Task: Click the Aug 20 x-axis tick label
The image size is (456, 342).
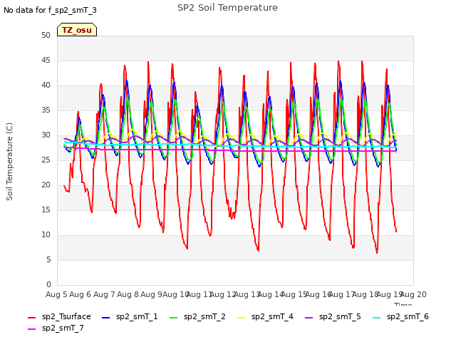Action: 413,294
